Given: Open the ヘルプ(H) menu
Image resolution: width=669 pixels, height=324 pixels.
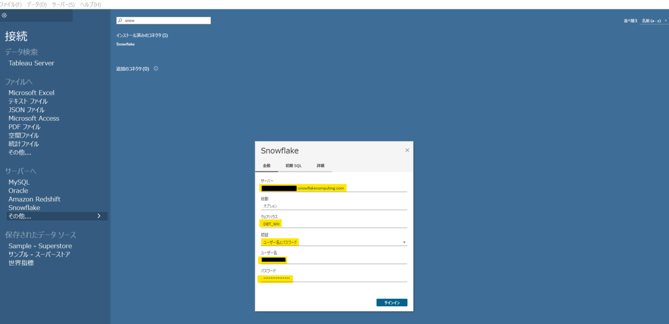Looking at the screenshot, I should click(x=90, y=4).
